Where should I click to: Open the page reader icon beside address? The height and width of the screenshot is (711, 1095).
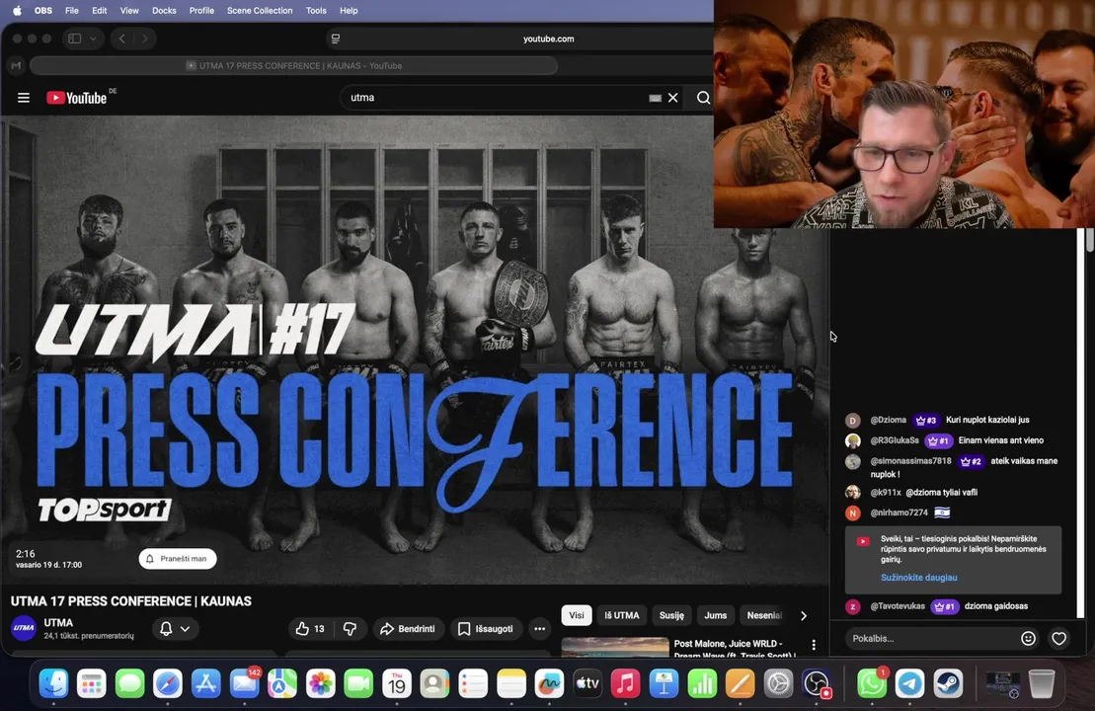coord(335,39)
